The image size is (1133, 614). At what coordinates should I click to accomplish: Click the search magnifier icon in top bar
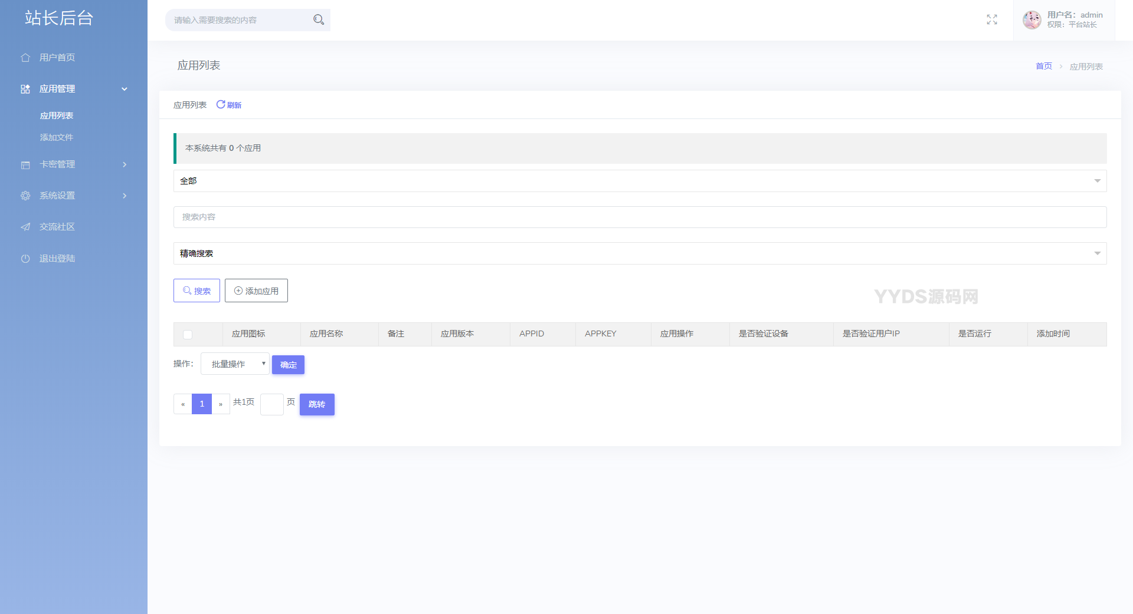pos(319,19)
